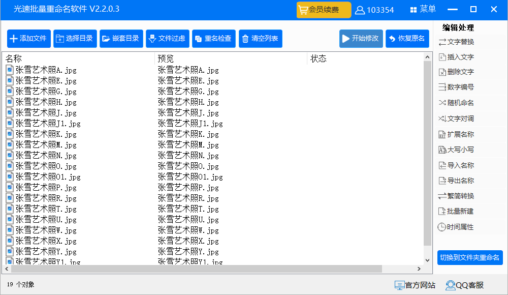The width and height of the screenshot is (508, 295).
Task: Select 插入文字 insert text tool
Action: click(456, 57)
